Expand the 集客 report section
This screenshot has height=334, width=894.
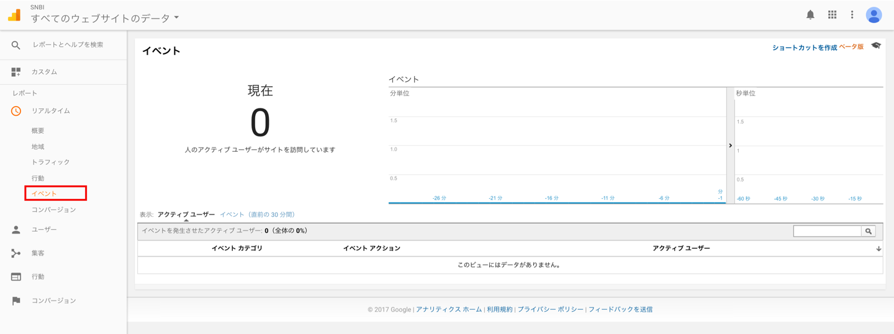click(x=37, y=253)
